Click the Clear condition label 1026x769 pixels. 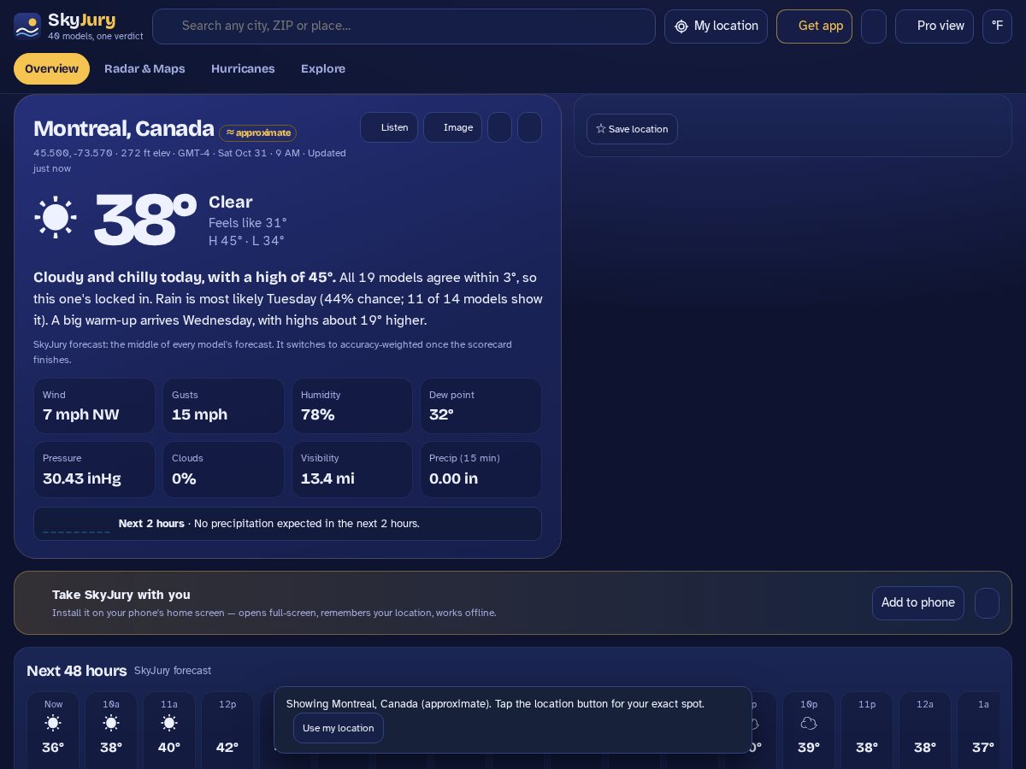231,202
